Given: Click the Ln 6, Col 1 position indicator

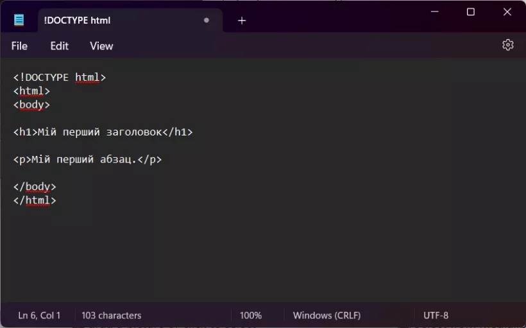Looking at the screenshot, I should 39,315.
